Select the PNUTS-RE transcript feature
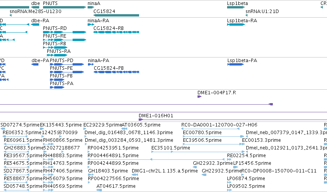Image resolution: width=327 pixels, height=192 pixels. (65, 40)
